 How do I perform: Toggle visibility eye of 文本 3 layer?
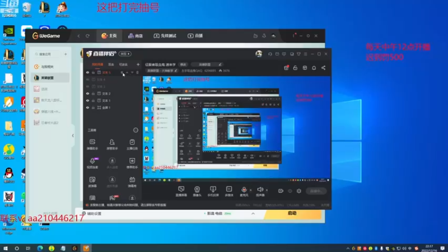pyautogui.click(x=88, y=87)
